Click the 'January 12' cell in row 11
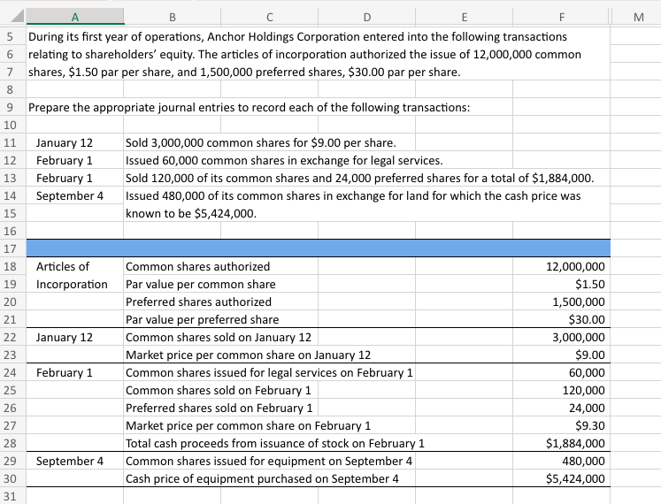This screenshot has width=661, height=504. [x=75, y=143]
